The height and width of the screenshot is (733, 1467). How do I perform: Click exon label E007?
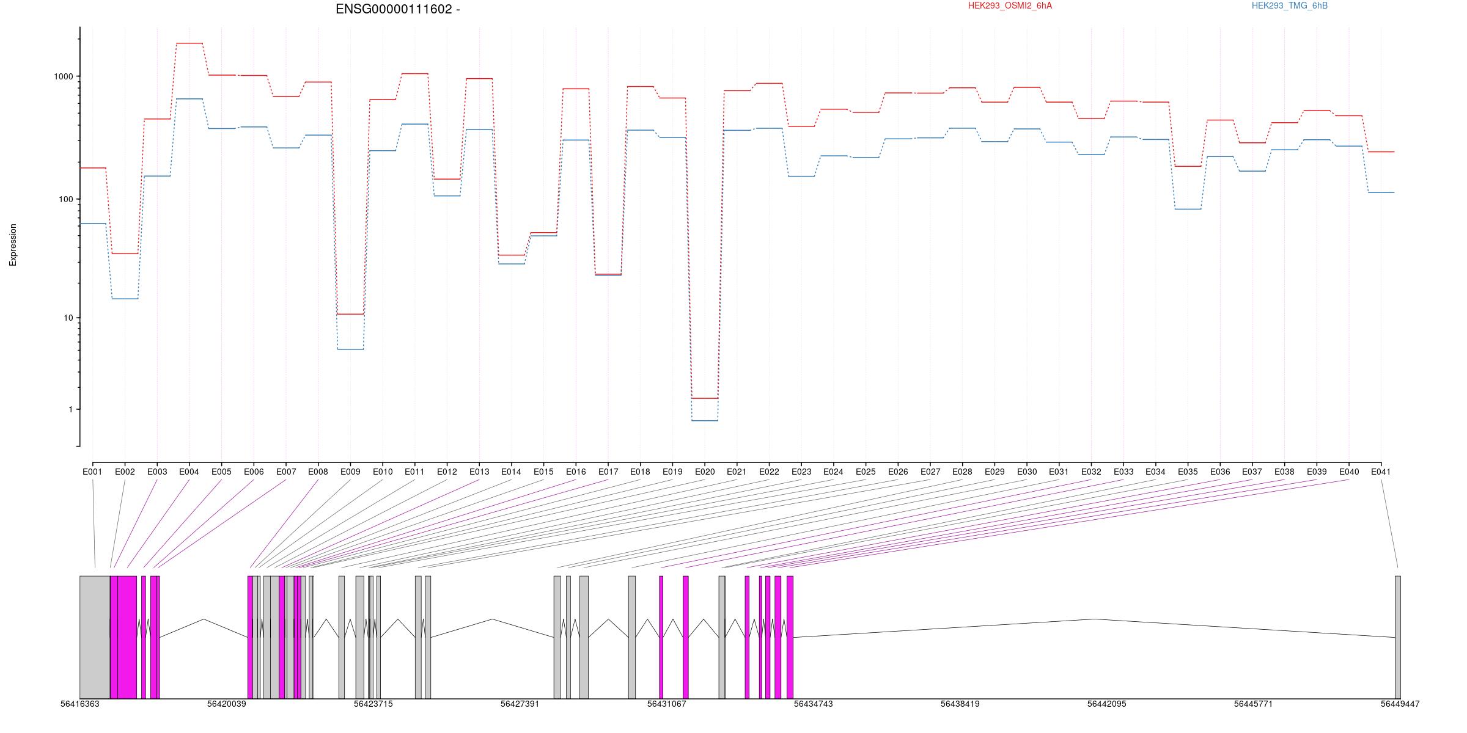[286, 472]
